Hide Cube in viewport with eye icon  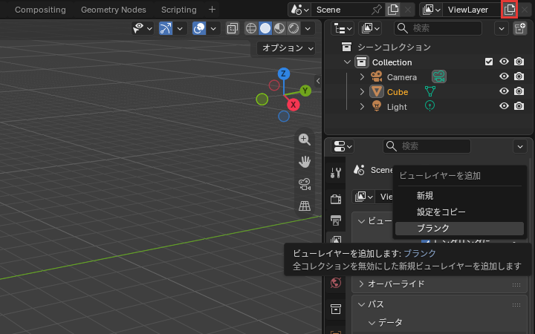[504, 91]
